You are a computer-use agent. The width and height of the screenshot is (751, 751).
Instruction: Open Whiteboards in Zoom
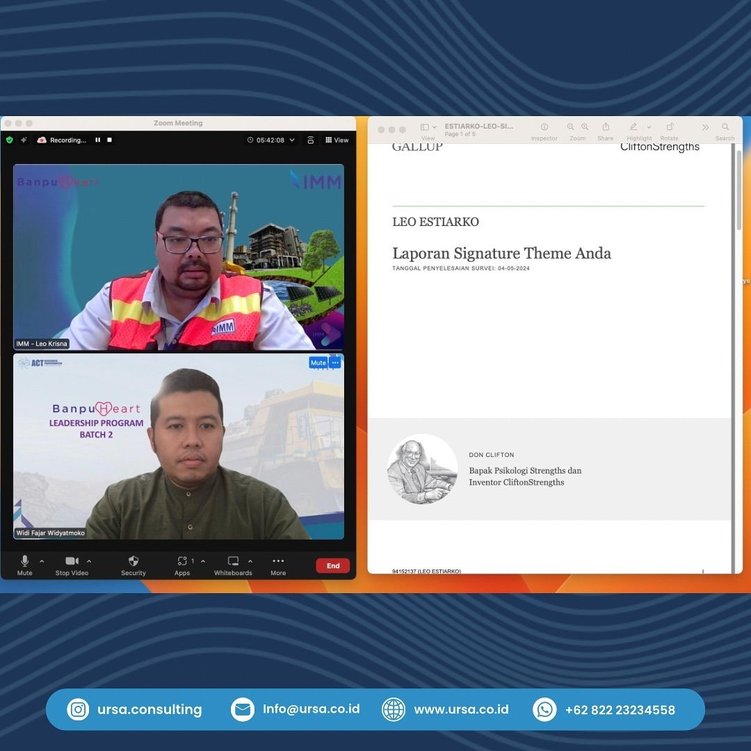click(233, 562)
